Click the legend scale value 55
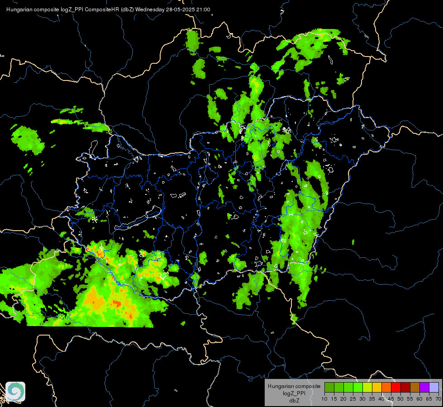 (410, 399)
